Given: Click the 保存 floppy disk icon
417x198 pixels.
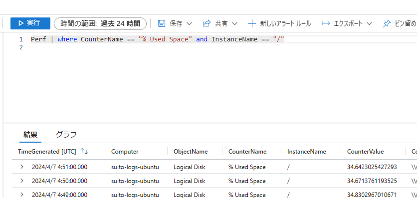Looking at the screenshot, I should coord(162,23).
